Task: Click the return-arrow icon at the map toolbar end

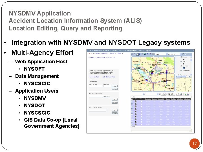Action: click(x=188, y=54)
